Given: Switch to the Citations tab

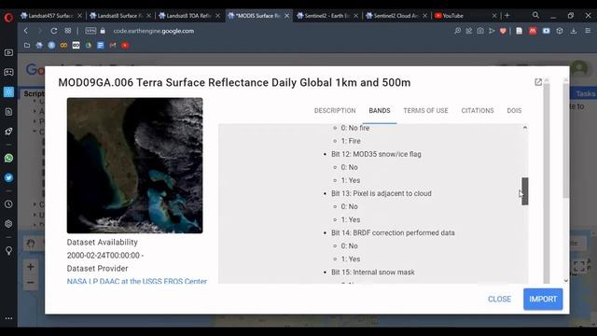Looking at the screenshot, I should point(478,110).
